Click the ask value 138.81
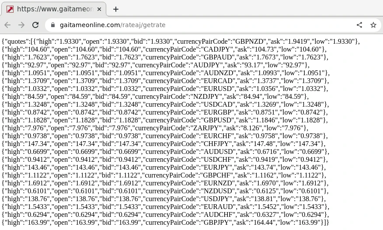The height and width of the screenshot is (230, 383). (263, 199)
